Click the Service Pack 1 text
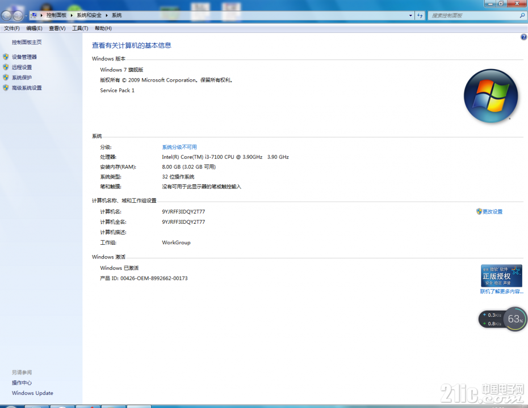Screen dimensions: 528x408 tap(117, 90)
